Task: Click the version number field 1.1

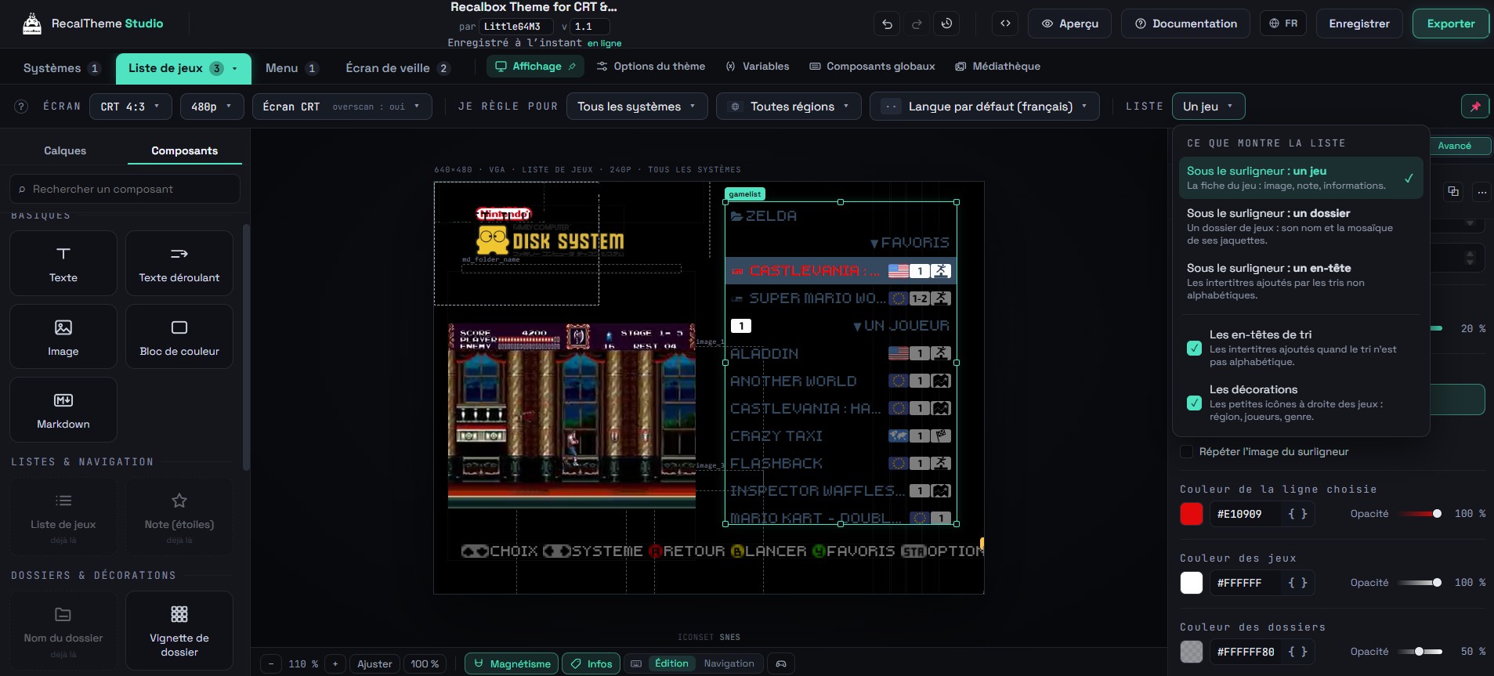Action: tap(590, 27)
